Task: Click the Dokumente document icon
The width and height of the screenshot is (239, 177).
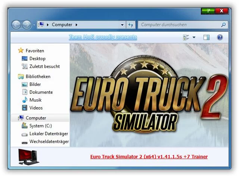Action: [x=25, y=92]
